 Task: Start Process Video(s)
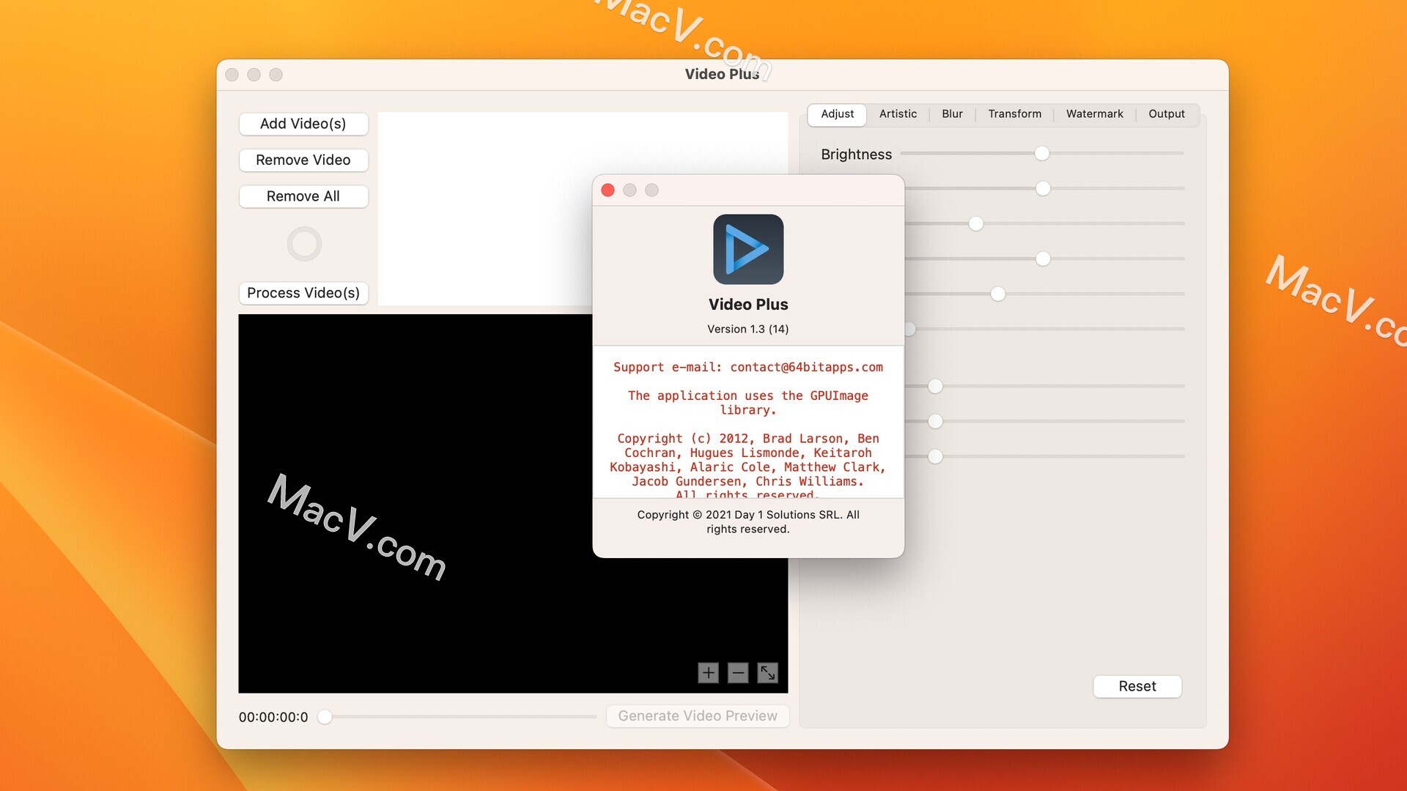tap(303, 293)
